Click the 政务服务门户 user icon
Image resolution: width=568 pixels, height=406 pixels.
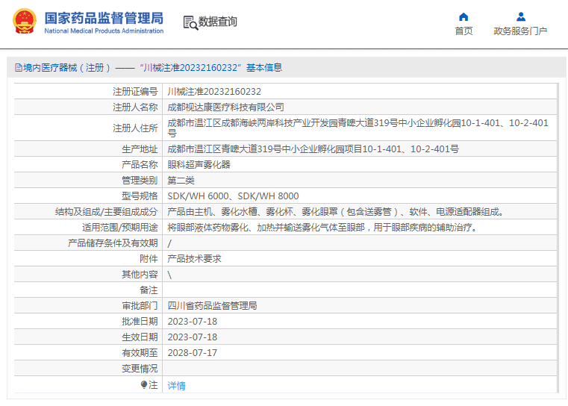[x=520, y=16]
